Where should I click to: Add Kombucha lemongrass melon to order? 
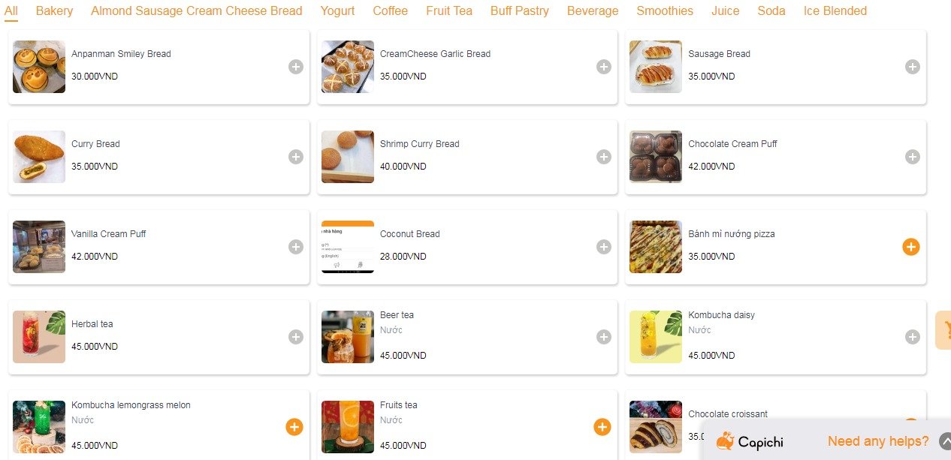[x=294, y=427]
